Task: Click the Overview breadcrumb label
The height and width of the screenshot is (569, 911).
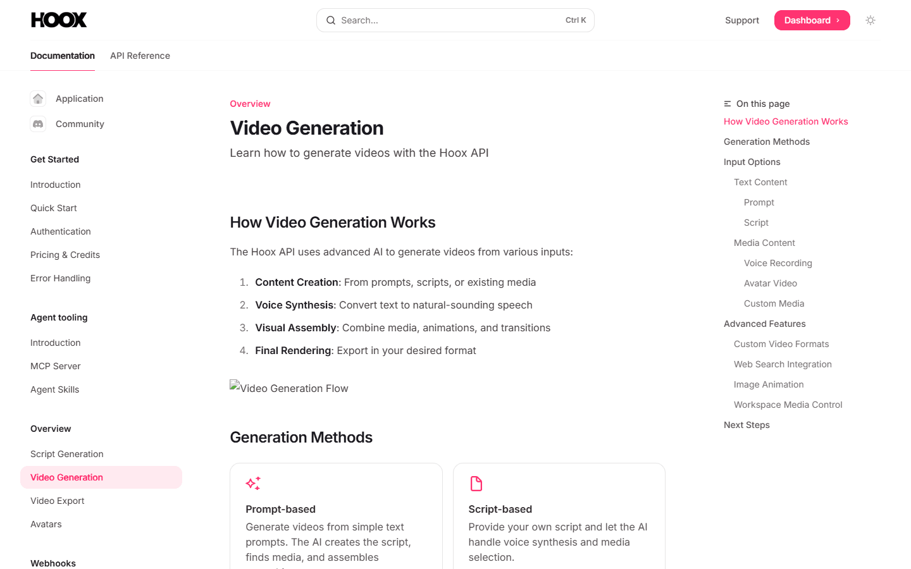Action: (250, 104)
